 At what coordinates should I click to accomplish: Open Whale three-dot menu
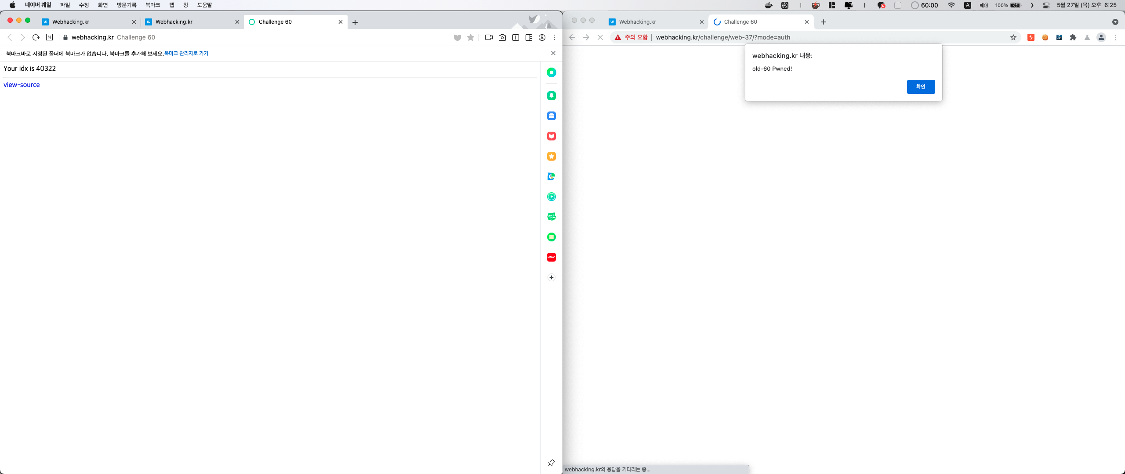pos(554,37)
